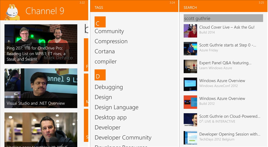The image size is (268, 147).
Task: Open the Developer Community tag
Action: 123,138
